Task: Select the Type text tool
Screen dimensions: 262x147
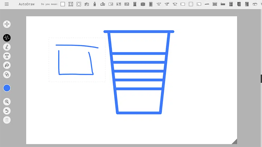Action: point(7,56)
